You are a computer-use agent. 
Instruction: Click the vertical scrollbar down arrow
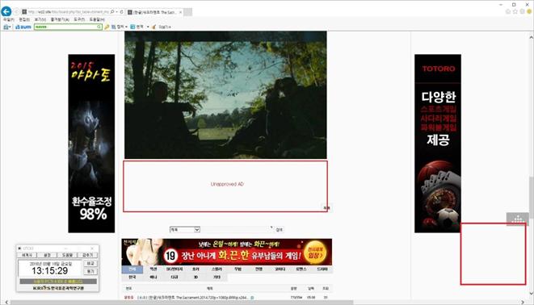click(531, 294)
